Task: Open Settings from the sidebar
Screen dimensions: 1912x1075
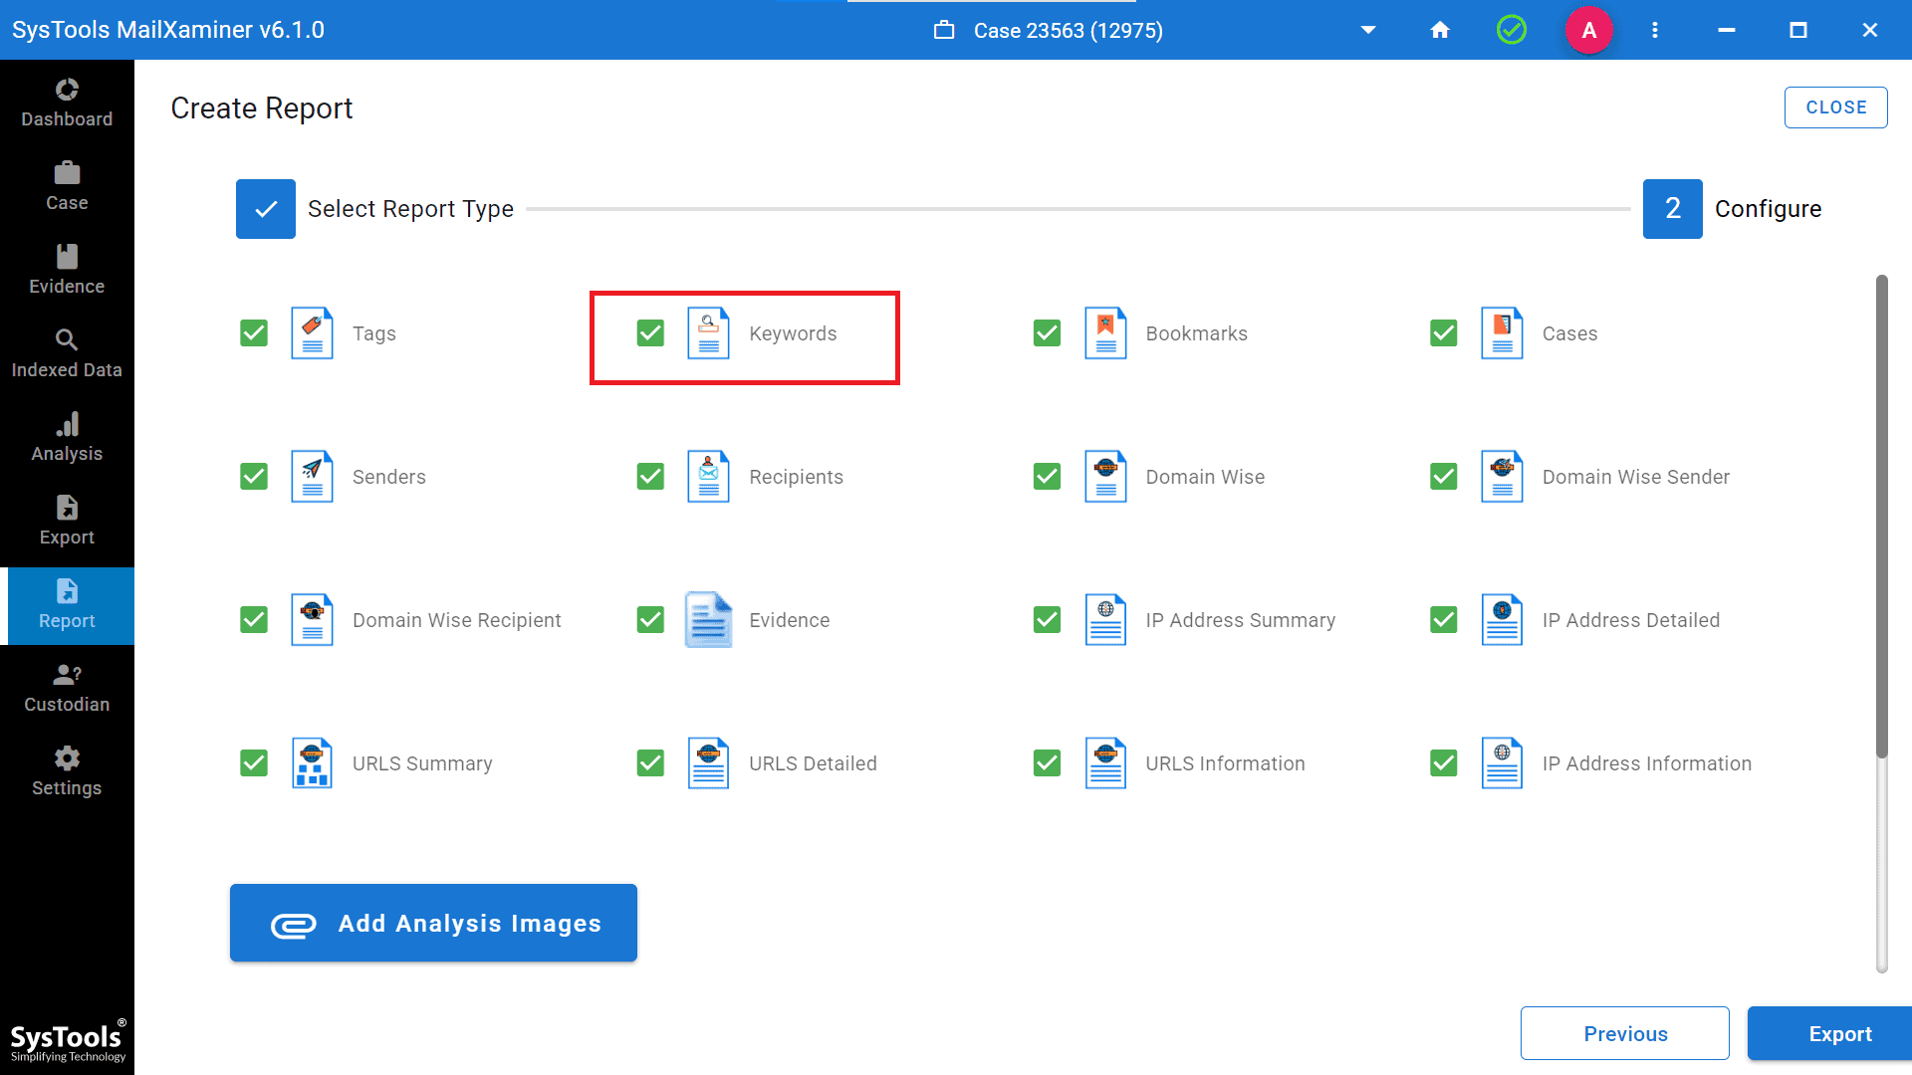Action: coord(67,772)
